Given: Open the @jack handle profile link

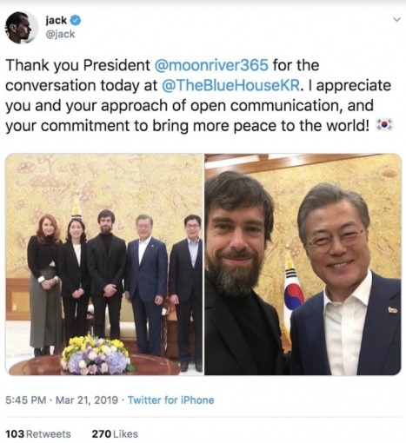Looking at the screenshot, I should [x=60, y=34].
